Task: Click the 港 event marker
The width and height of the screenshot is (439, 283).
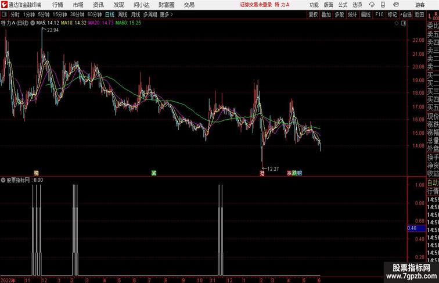Action: tap(262, 173)
